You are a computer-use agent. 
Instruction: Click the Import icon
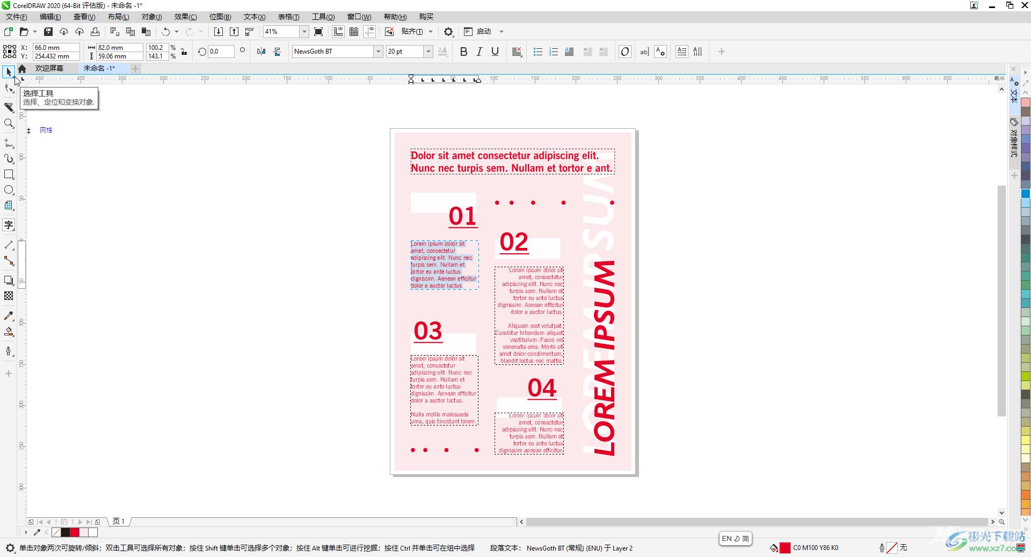219,32
